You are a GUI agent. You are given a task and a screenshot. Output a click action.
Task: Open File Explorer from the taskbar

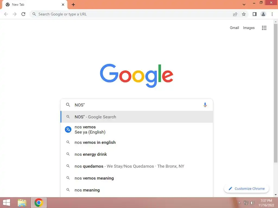[22, 203]
